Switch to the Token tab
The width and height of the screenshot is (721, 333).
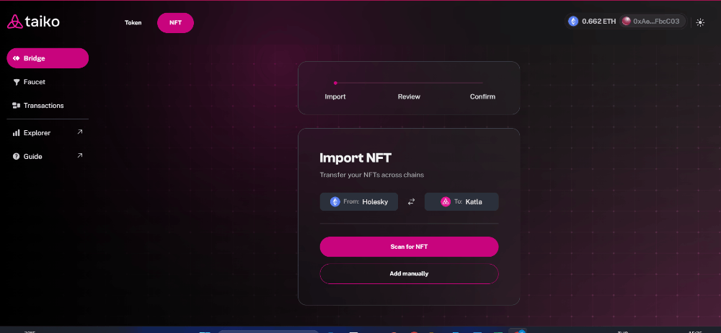click(x=133, y=23)
